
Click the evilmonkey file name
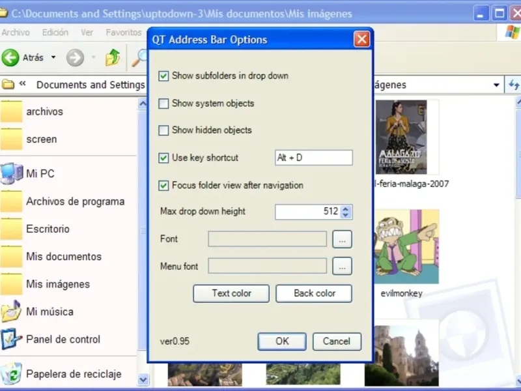[x=401, y=293]
